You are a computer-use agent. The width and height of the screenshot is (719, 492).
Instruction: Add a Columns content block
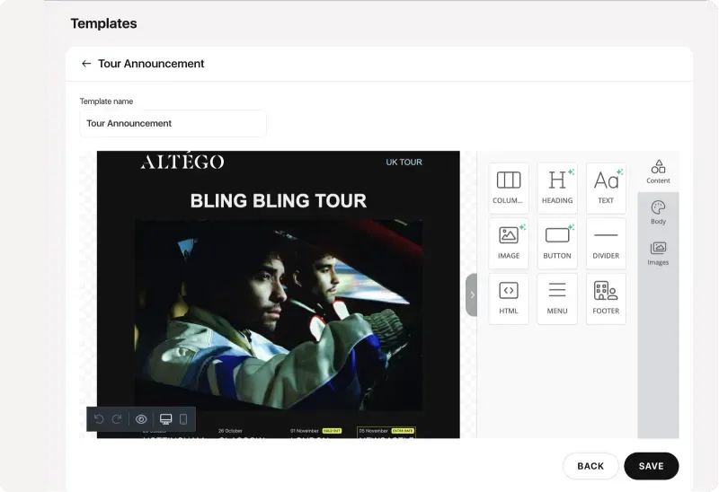click(509, 188)
